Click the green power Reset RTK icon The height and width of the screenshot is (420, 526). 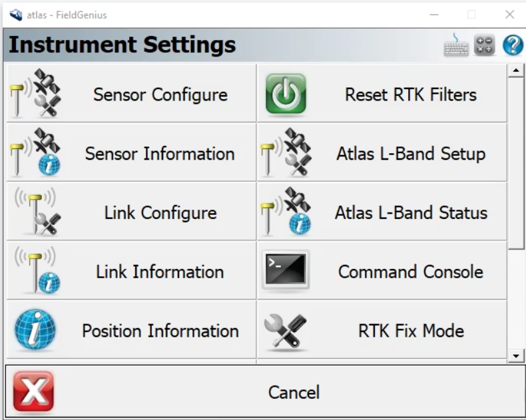[286, 94]
